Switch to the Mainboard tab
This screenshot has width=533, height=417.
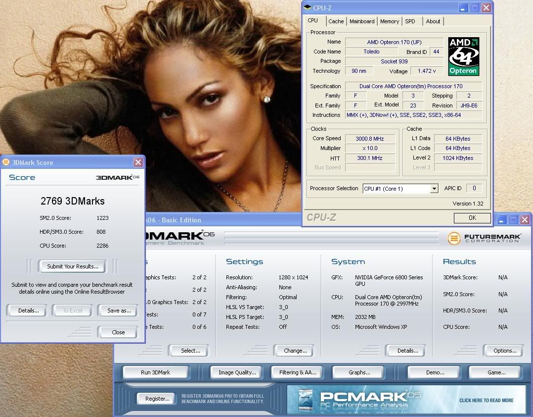coord(362,21)
